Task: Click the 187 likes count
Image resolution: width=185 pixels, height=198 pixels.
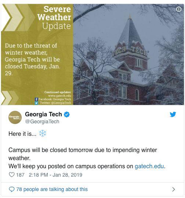Action: point(20,175)
